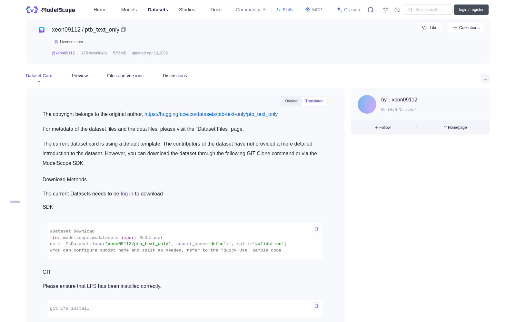
Task: Like this dataset
Action: [x=430, y=28]
